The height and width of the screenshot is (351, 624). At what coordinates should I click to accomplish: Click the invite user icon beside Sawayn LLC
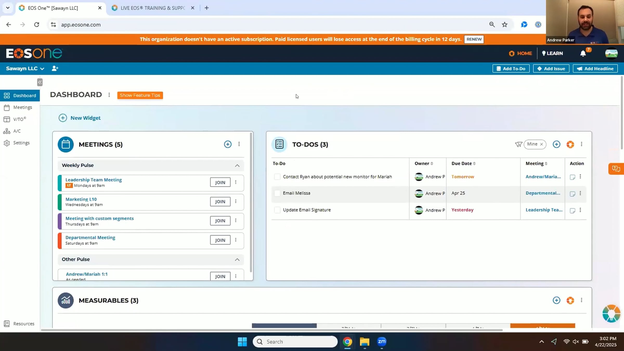(55, 68)
